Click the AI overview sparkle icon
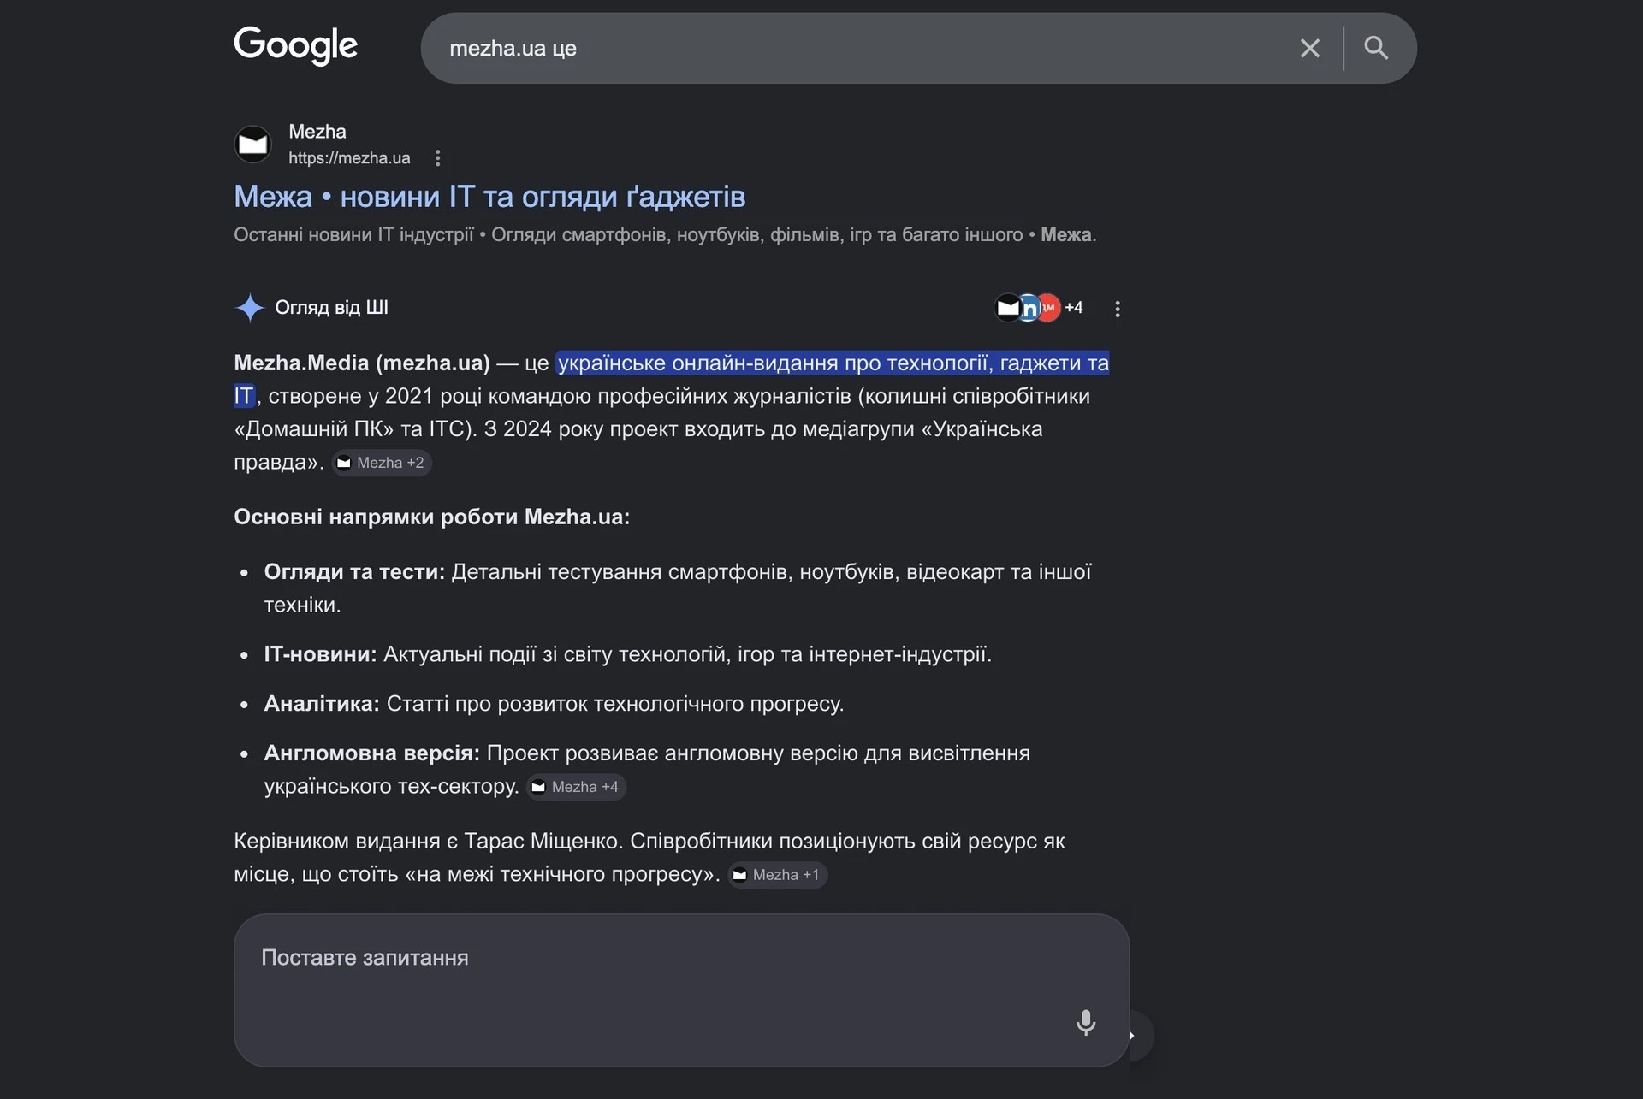This screenshot has width=1643, height=1099. click(249, 308)
